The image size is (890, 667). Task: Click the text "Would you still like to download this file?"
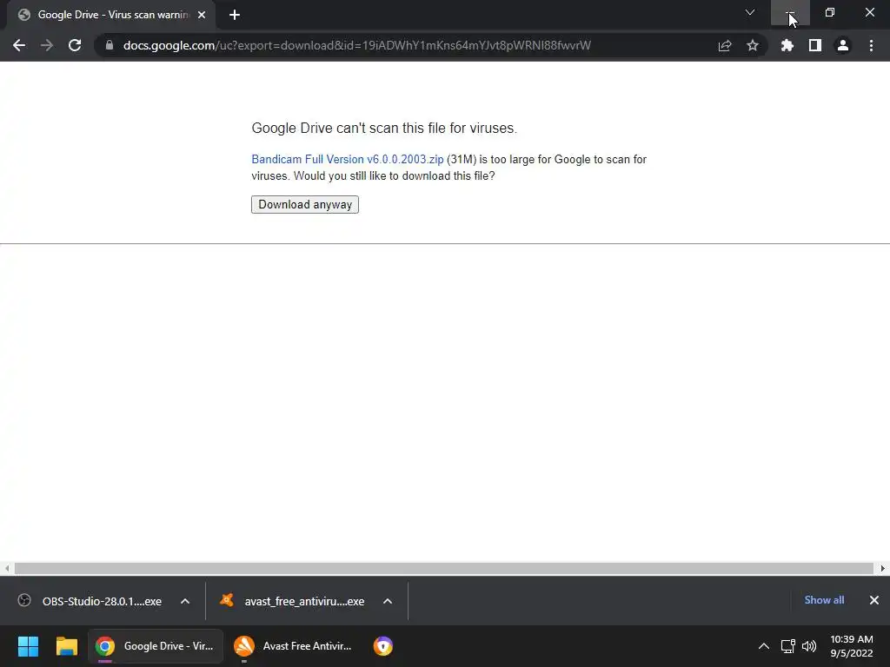[394, 175]
